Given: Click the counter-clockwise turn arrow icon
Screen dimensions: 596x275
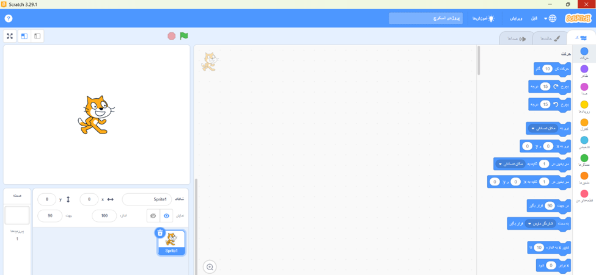Looking at the screenshot, I should tap(556, 104).
